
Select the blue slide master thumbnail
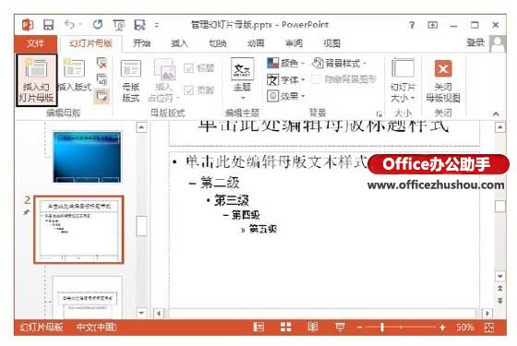click(87, 157)
